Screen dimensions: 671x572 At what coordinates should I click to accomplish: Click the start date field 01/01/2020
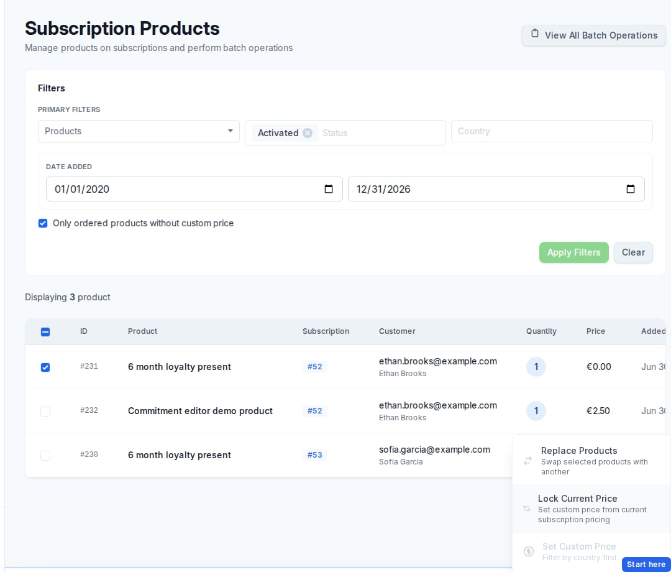(194, 189)
